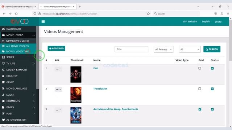
Task: Open the photo profile menu
Action: point(218,22)
